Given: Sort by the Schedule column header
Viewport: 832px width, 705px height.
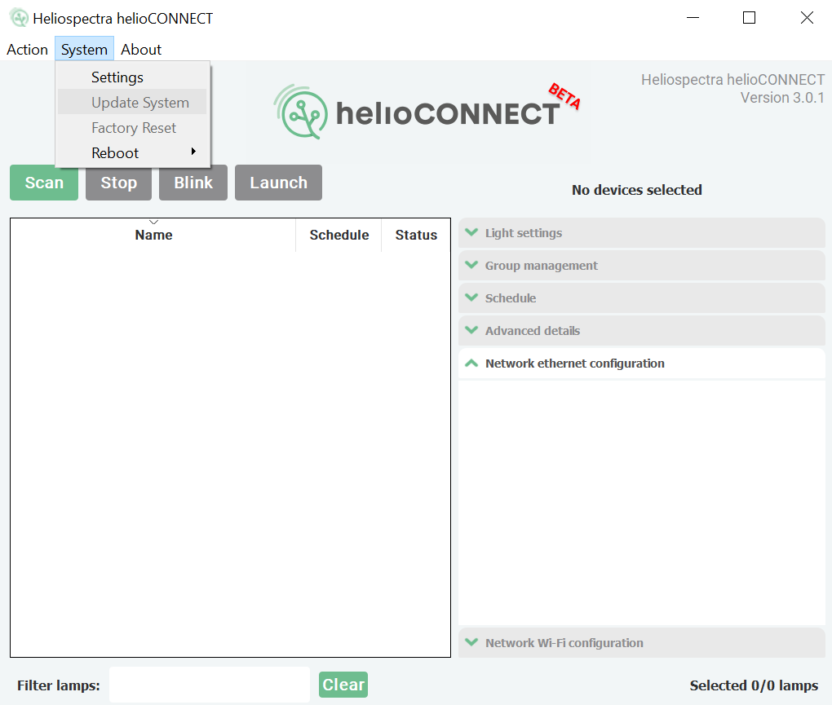Looking at the screenshot, I should tap(339, 235).
